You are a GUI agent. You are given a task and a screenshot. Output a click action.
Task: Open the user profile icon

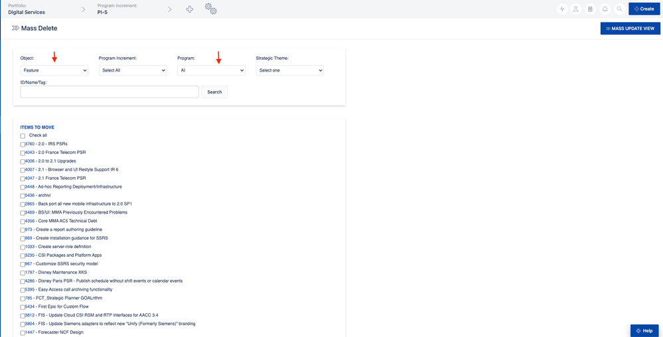coord(575,9)
